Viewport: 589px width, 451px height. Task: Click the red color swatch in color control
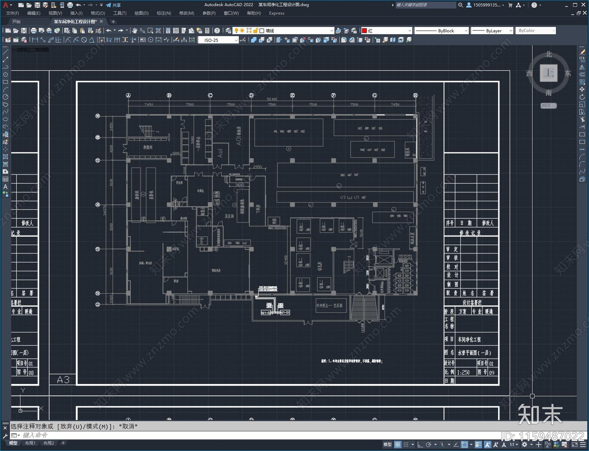(364, 31)
